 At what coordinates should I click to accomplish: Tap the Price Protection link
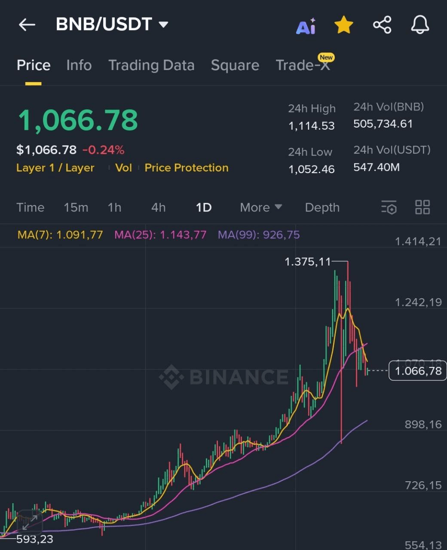point(187,168)
